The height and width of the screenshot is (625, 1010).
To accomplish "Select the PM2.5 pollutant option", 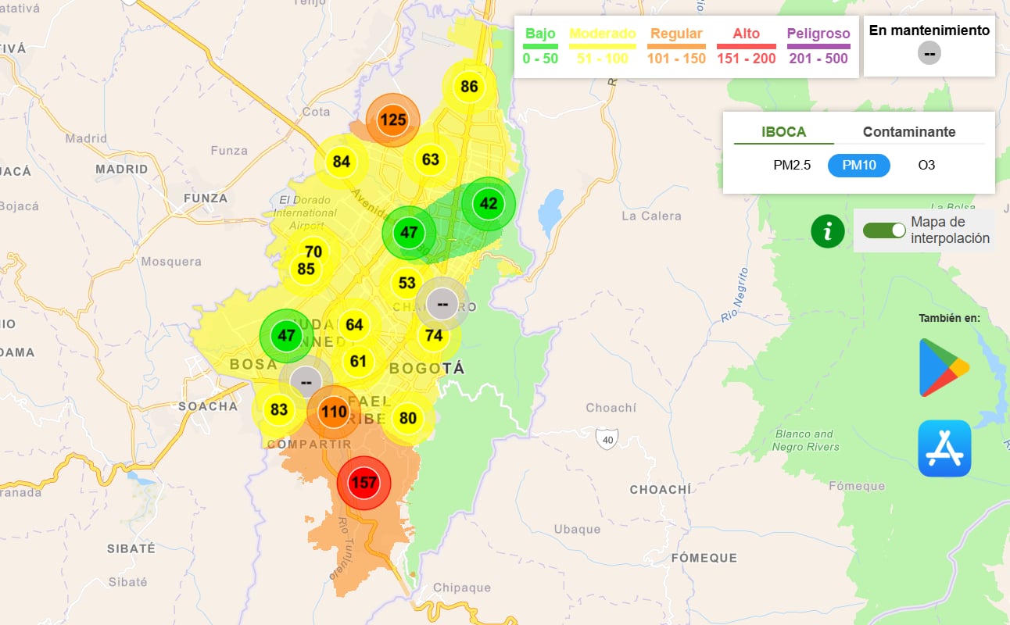I will [792, 166].
